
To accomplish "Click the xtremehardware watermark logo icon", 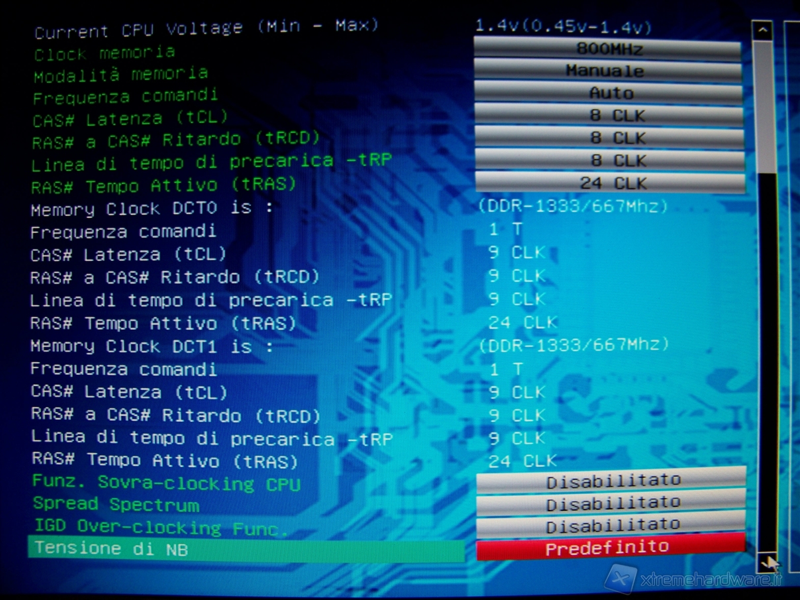I will [621, 579].
